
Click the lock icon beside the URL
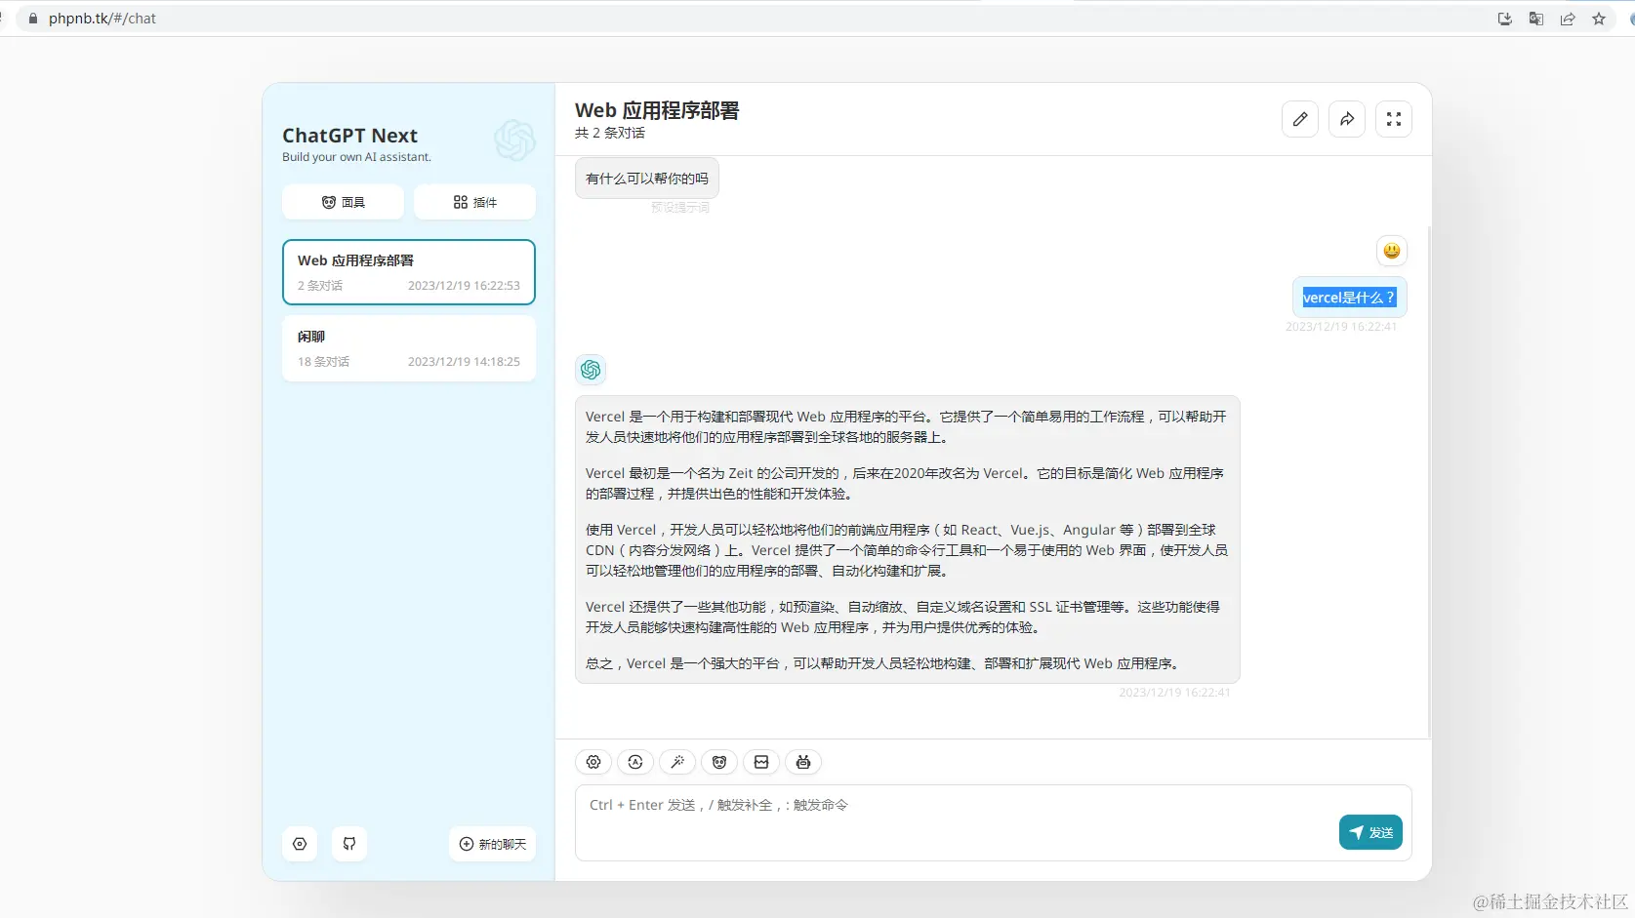pyautogui.click(x=32, y=19)
